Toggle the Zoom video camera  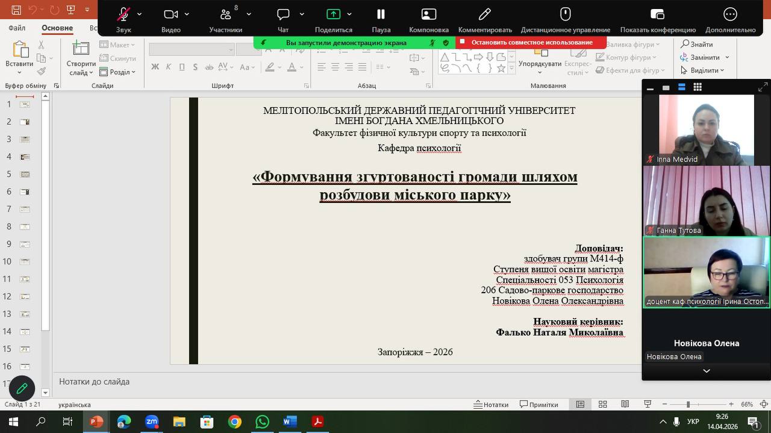click(x=171, y=15)
